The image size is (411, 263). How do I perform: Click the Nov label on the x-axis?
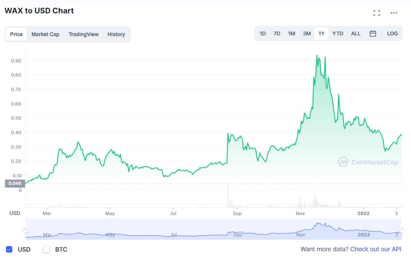tap(300, 214)
